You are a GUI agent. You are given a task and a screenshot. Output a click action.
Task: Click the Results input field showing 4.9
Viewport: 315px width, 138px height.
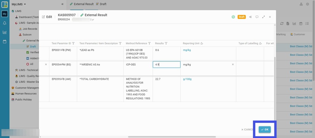tap(166, 64)
